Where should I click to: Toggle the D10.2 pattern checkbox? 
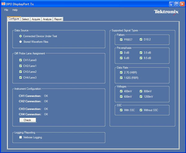pos(141,40)
